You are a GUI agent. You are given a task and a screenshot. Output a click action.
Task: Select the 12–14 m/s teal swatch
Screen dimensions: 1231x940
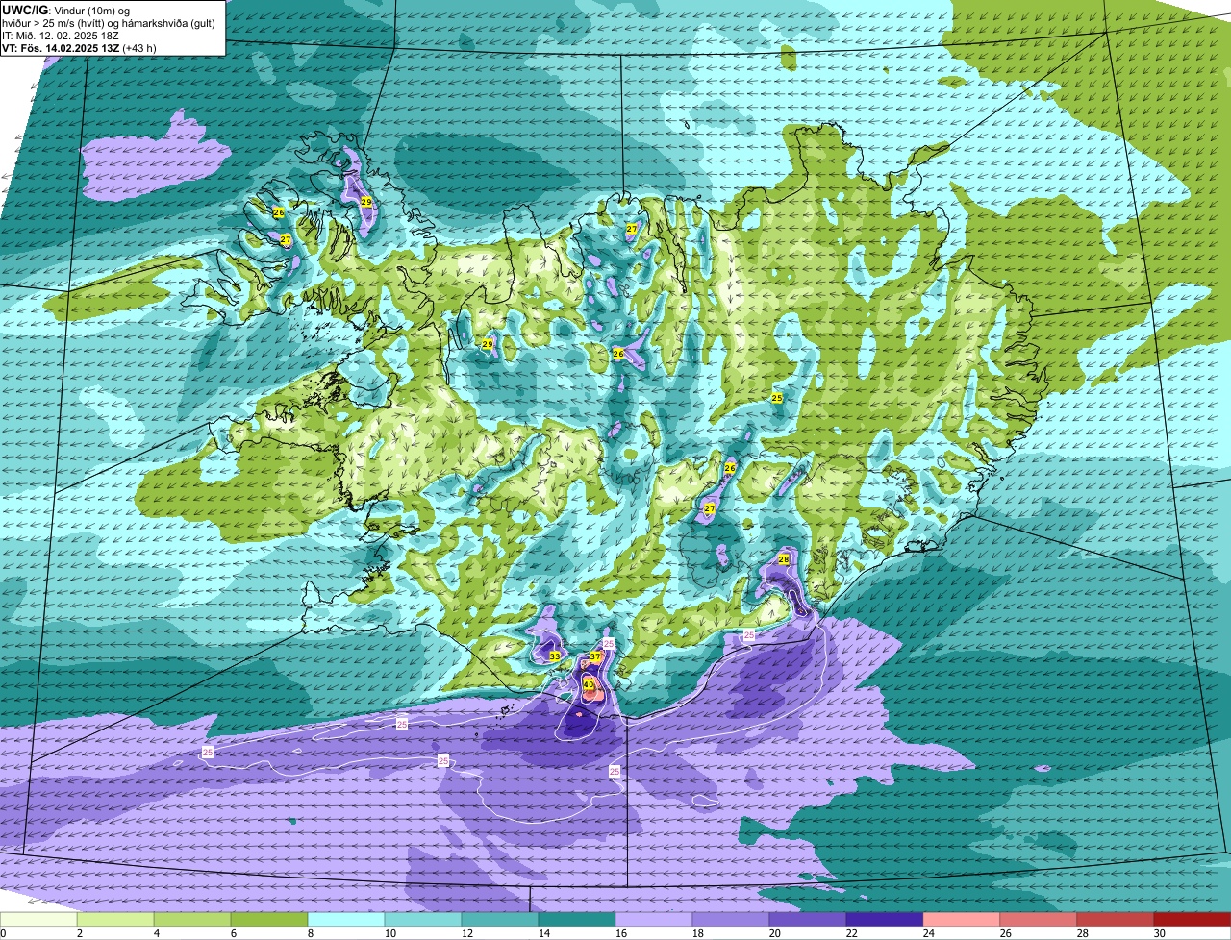(x=500, y=920)
